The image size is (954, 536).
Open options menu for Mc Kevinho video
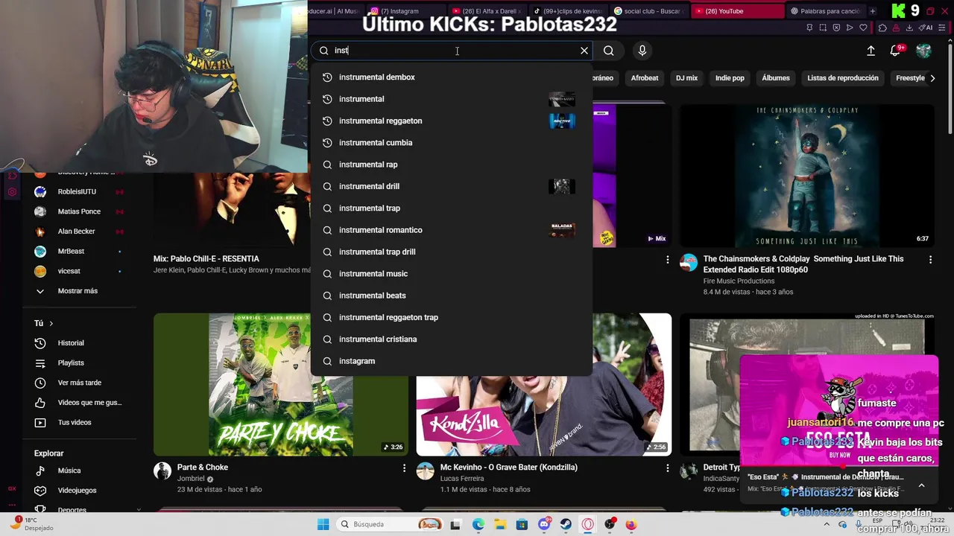click(667, 468)
